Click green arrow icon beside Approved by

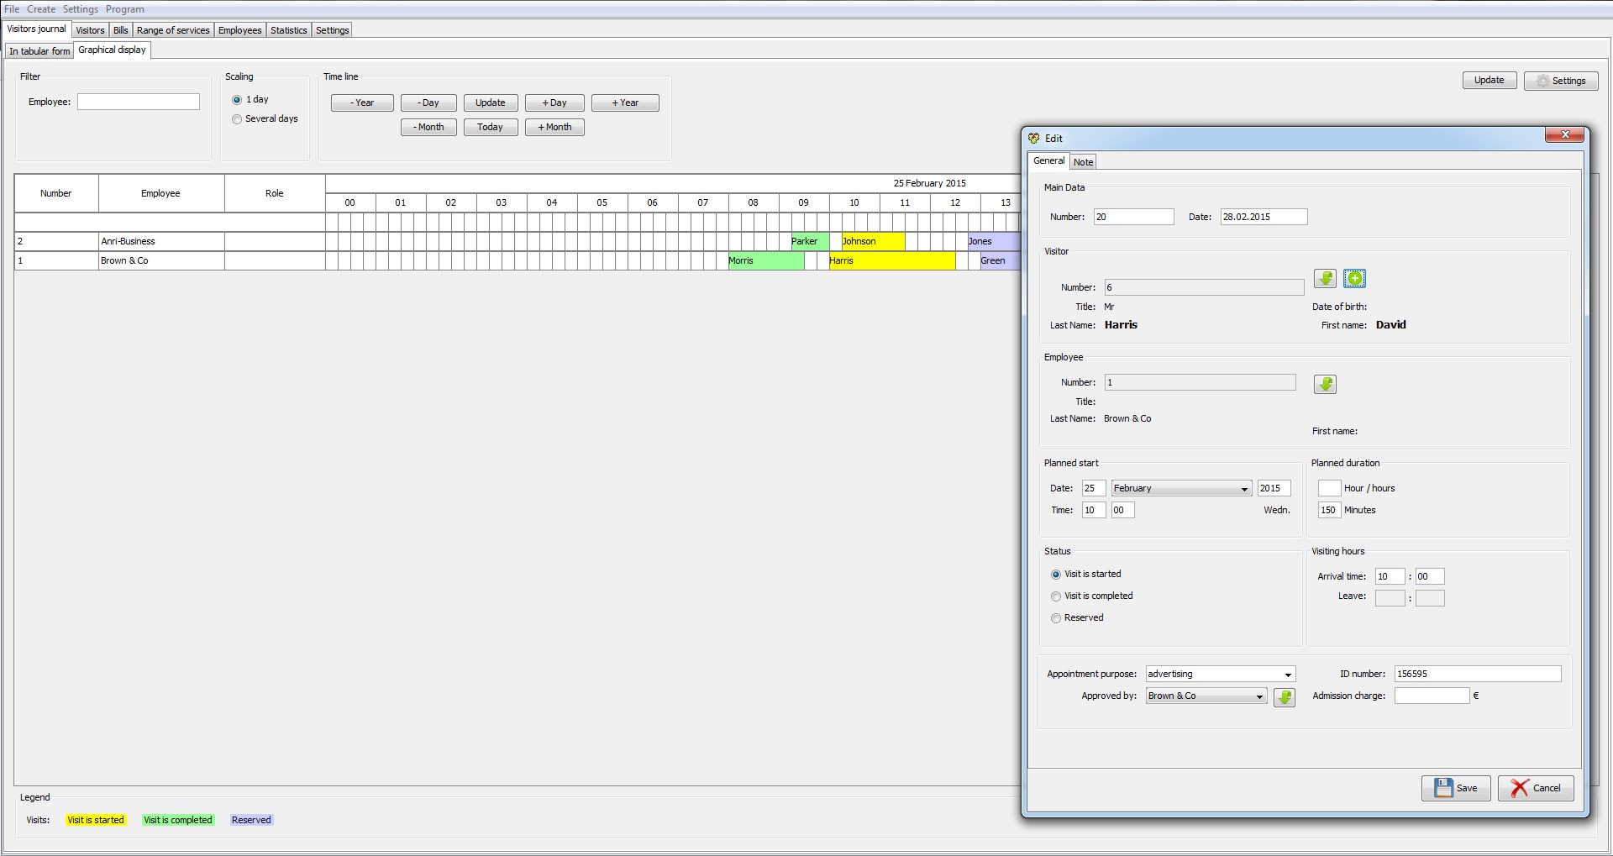pos(1285,697)
